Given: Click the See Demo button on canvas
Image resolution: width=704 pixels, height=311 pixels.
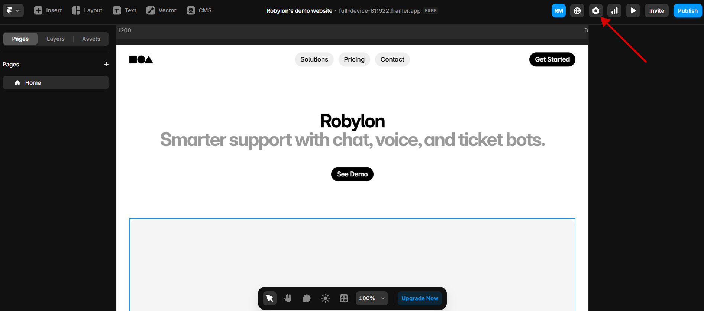Looking at the screenshot, I should (x=352, y=174).
